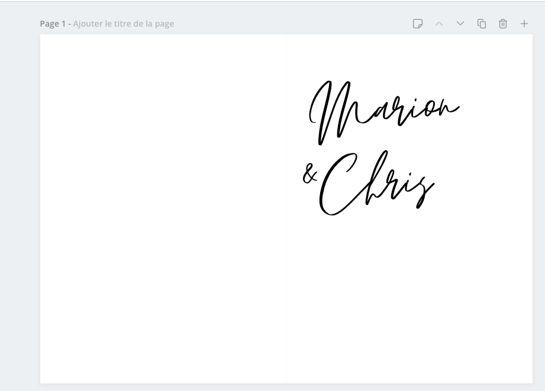Click the gray background left of the page
Screen dimensions: 545x391
point(20,207)
